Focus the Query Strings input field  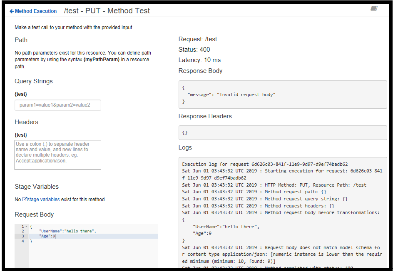pos(58,105)
